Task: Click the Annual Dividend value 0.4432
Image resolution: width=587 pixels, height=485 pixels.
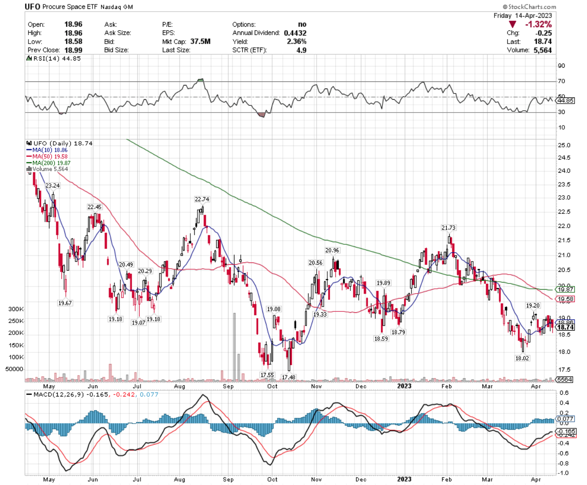Action: click(x=295, y=33)
